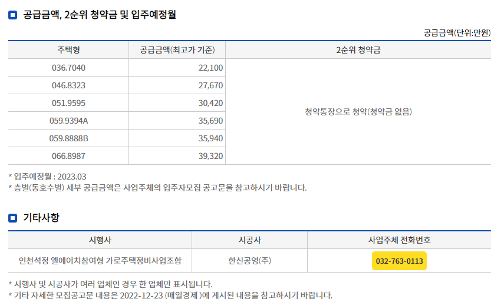The width and height of the screenshot is (491, 302).
Task: Select housing type 036.7040 cell
Action: 68,68
